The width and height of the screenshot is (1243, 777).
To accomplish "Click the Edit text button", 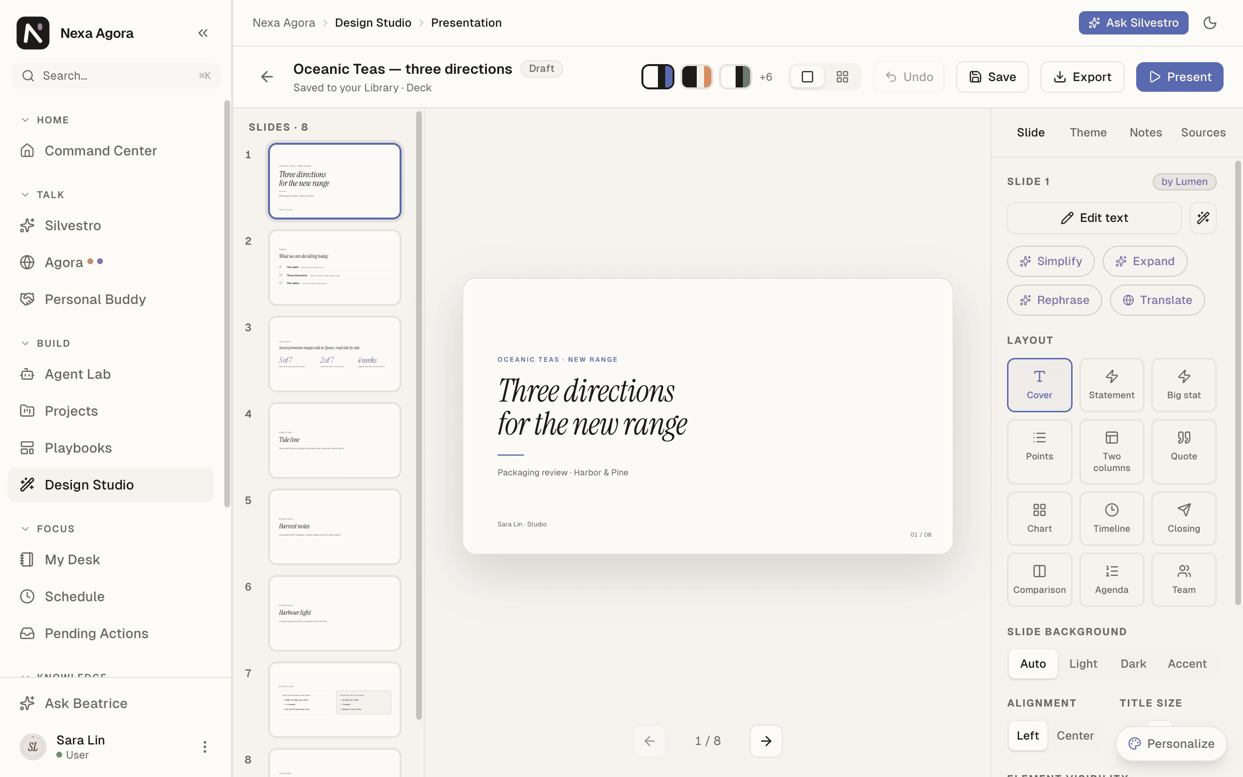I will (1094, 218).
